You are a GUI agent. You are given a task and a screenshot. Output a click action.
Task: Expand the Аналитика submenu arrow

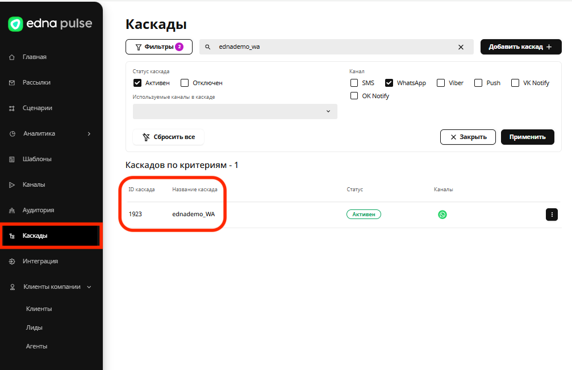coord(89,134)
